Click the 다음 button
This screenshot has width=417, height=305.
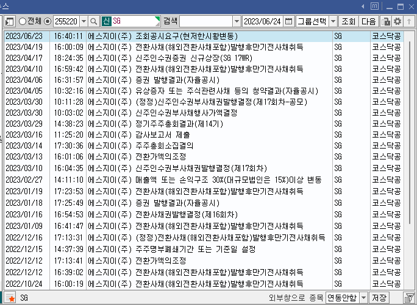pos(369,21)
